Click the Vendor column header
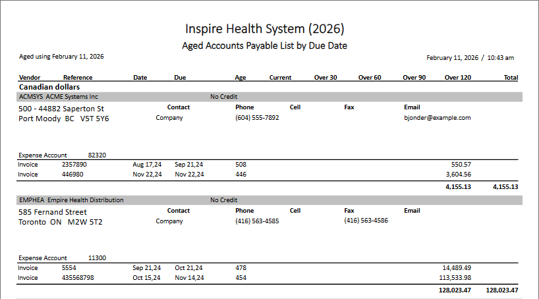Screen dimensions: 539x299 (x=30, y=78)
